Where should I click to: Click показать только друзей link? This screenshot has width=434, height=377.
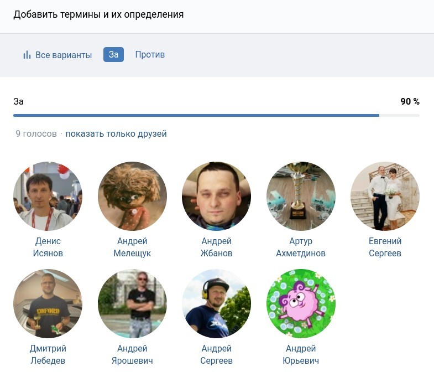tap(116, 133)
